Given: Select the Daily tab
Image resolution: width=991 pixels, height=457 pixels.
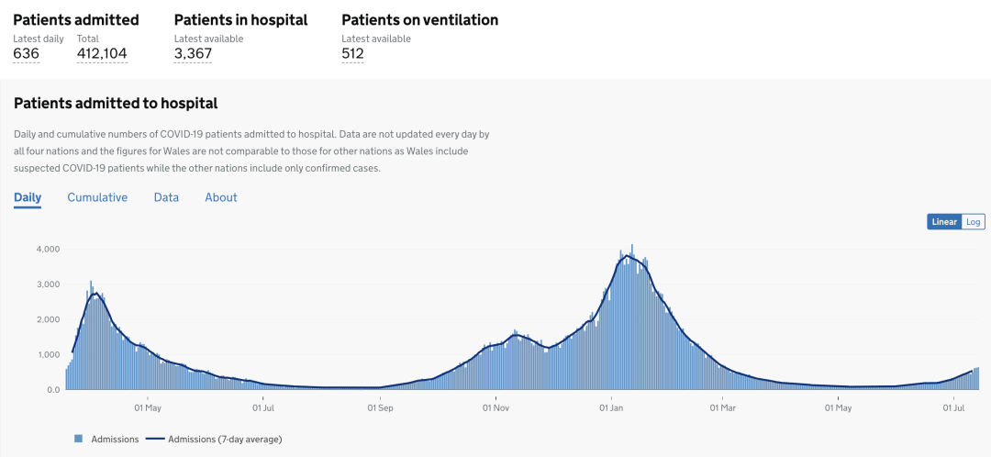Looking at the screenshot, I should (28, 197).
